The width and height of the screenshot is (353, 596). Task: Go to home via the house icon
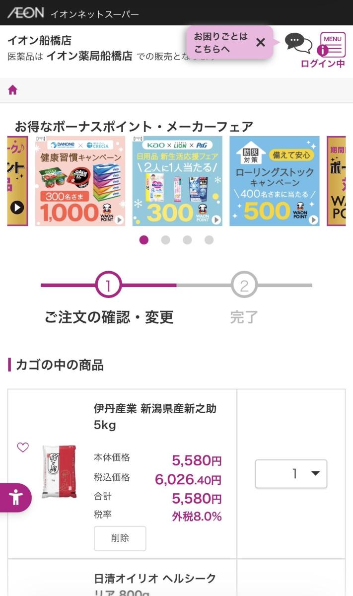tap(13, 90)
